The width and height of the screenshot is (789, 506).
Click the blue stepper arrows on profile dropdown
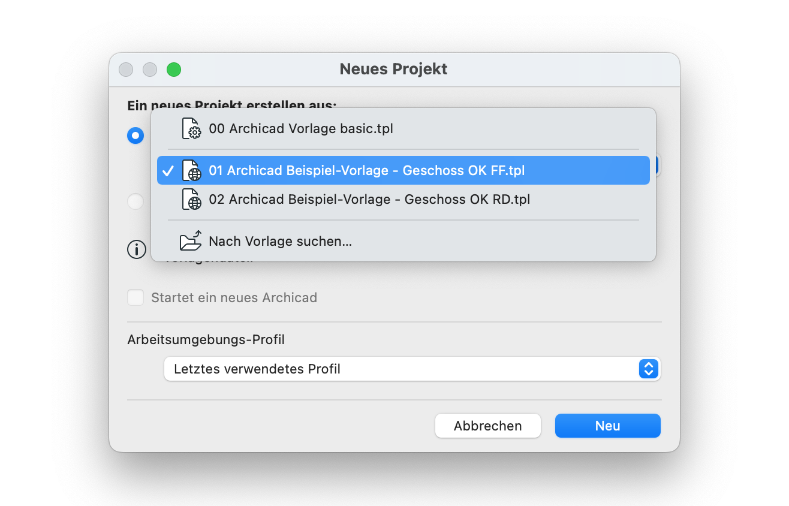(648, 369)
